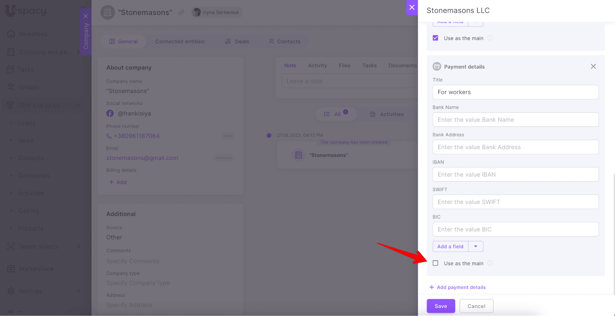Click info icon beside unchecked Use as the main
Image resolution: width=615 pixels, height=316 pixels.
pos(490,263)
